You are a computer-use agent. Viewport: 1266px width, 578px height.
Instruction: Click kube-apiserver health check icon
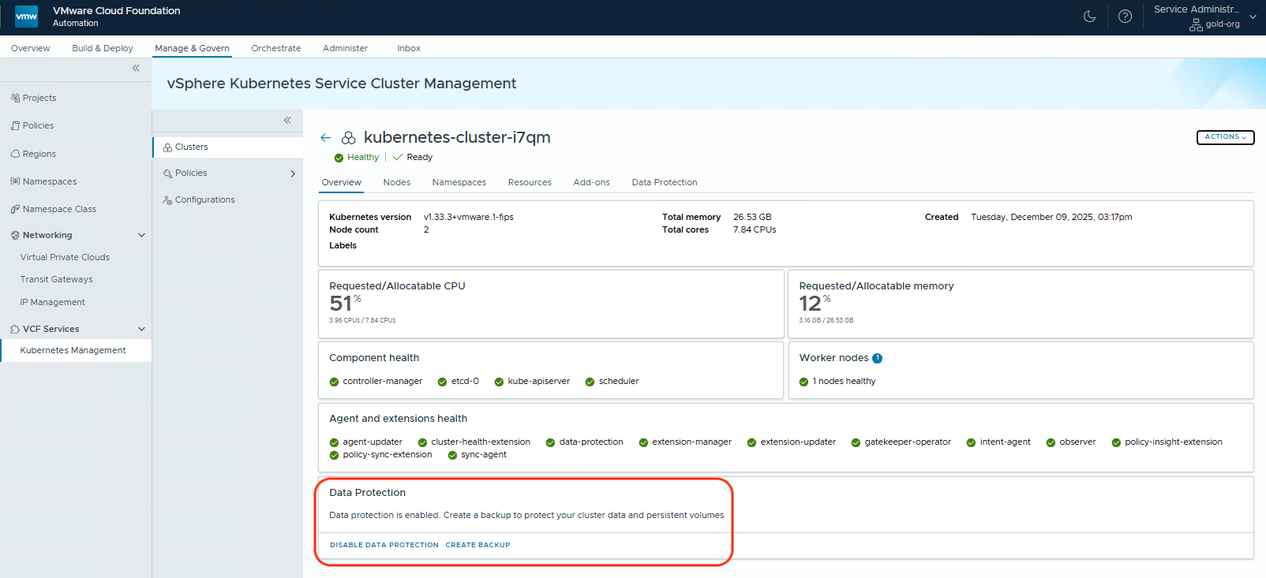pyautogui.click(x=499, y=382)
